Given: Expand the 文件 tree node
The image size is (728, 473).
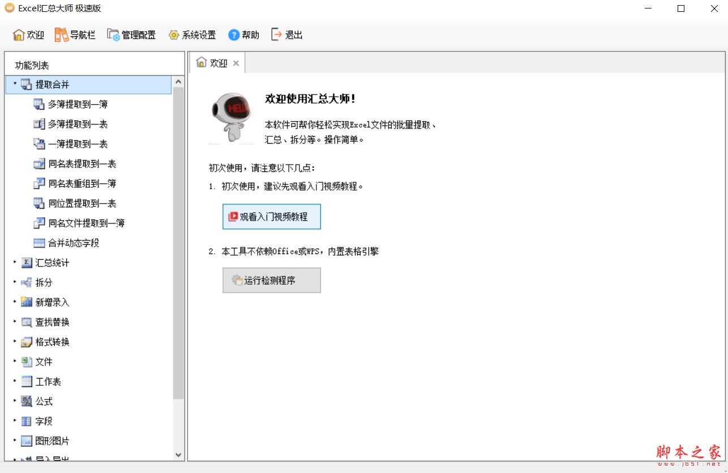Looking at the screenshot, I should [15, 361].
